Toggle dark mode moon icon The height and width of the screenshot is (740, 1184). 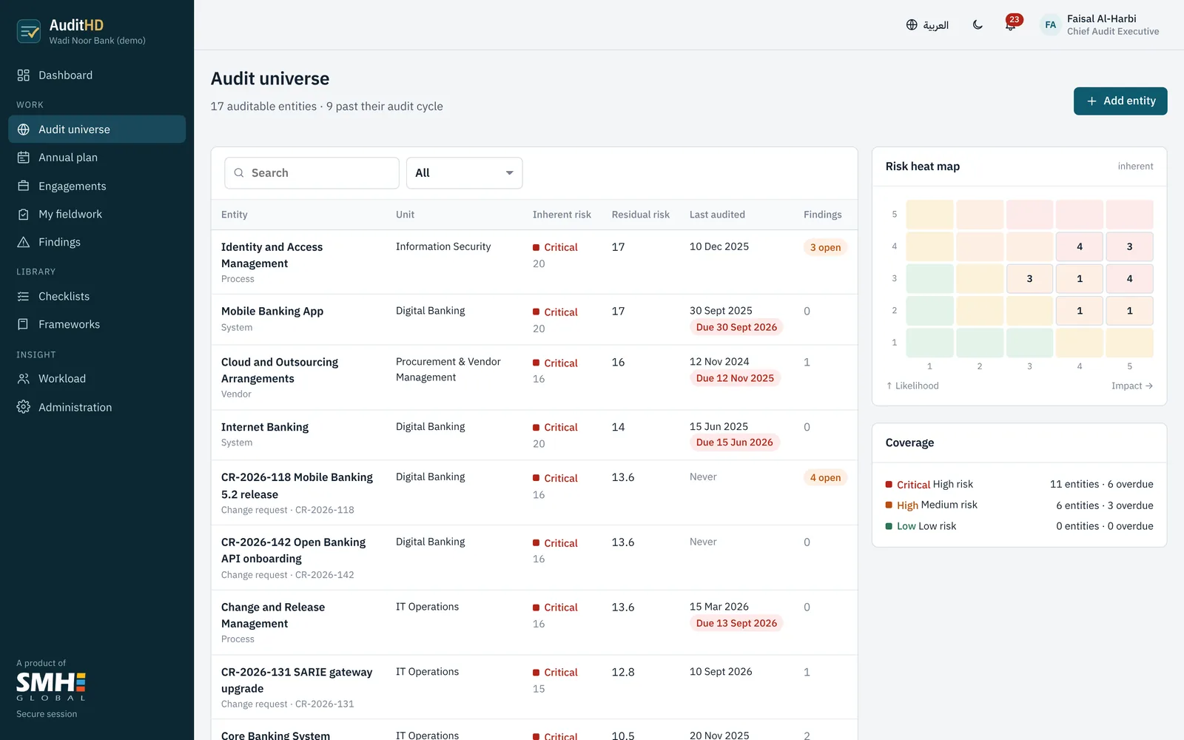978,25
